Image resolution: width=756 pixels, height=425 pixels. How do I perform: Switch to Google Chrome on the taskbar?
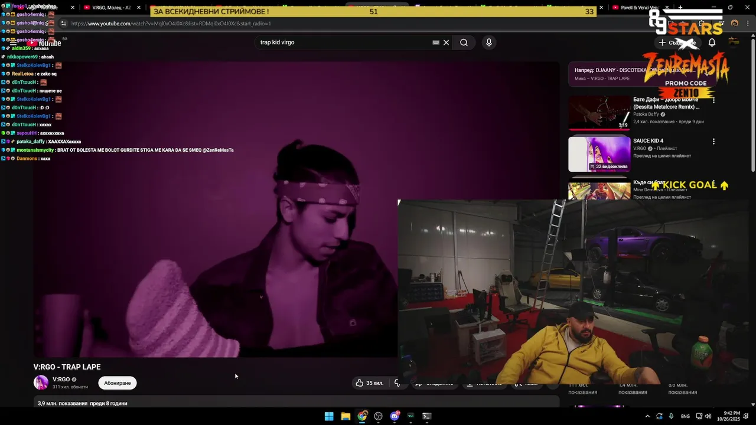(362, 416)
